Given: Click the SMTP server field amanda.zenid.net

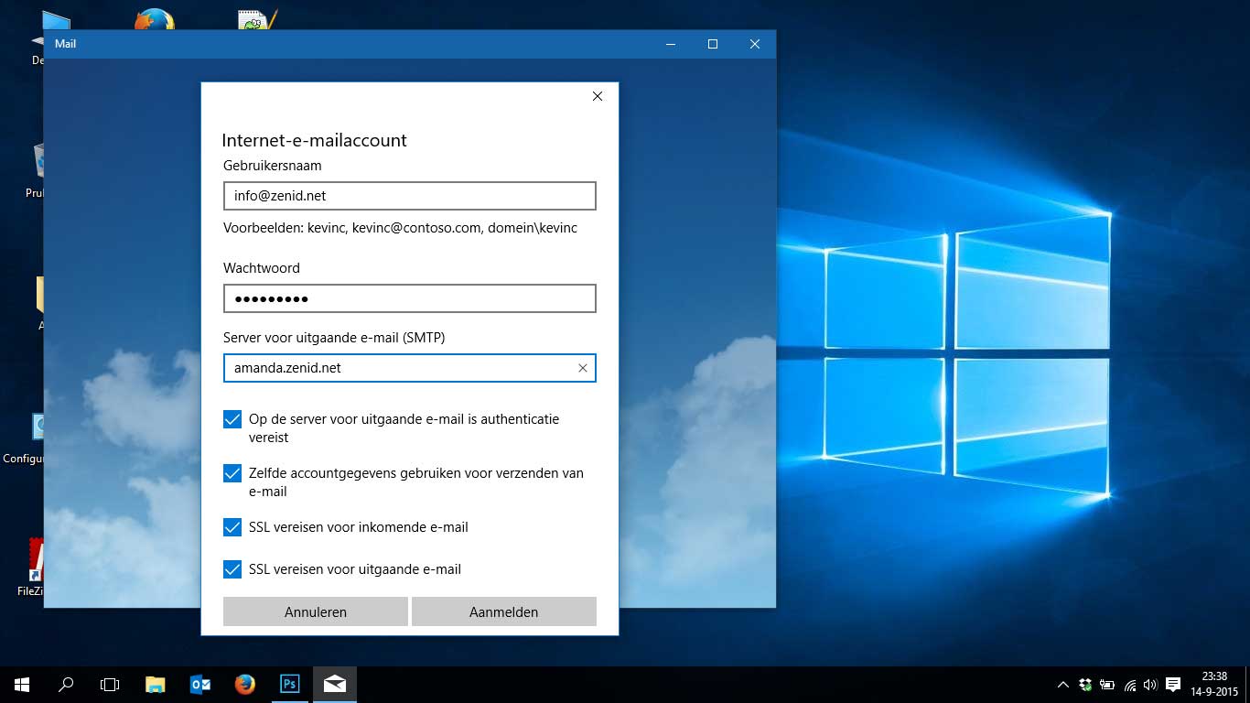Looking at the screenshot, I should [x=410, y=368].
